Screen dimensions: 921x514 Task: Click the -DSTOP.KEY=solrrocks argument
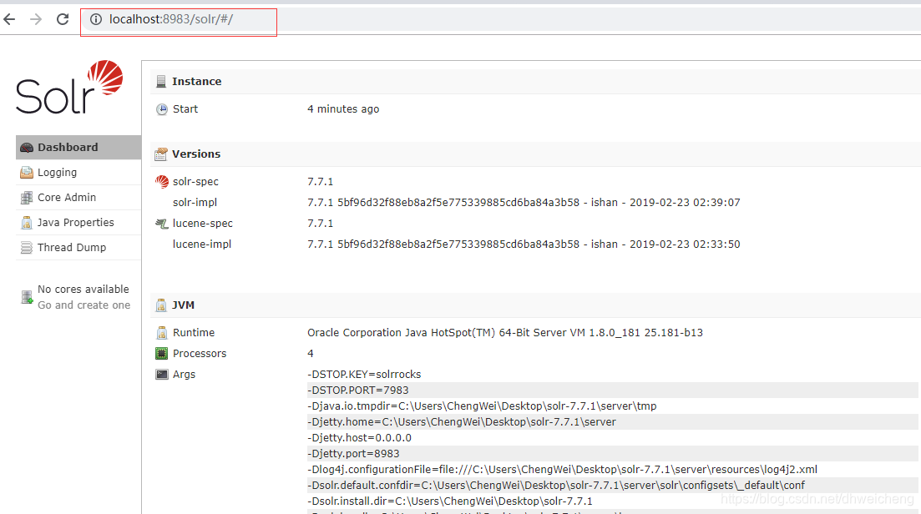click(x=364, y=375)
